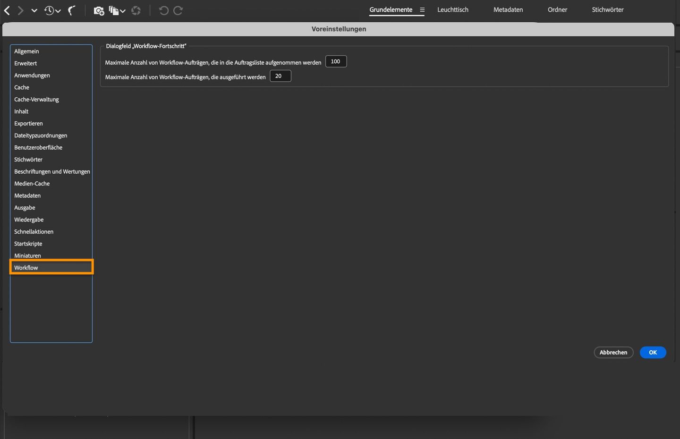The width and height of the screenshot is (680, 439).
Task: Click the Abbrechen button
Action: click(x=613, y=352)
